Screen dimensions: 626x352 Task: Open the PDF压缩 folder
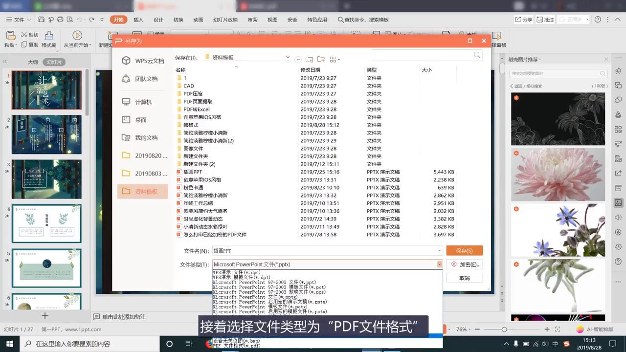click(x=193, y=93)
